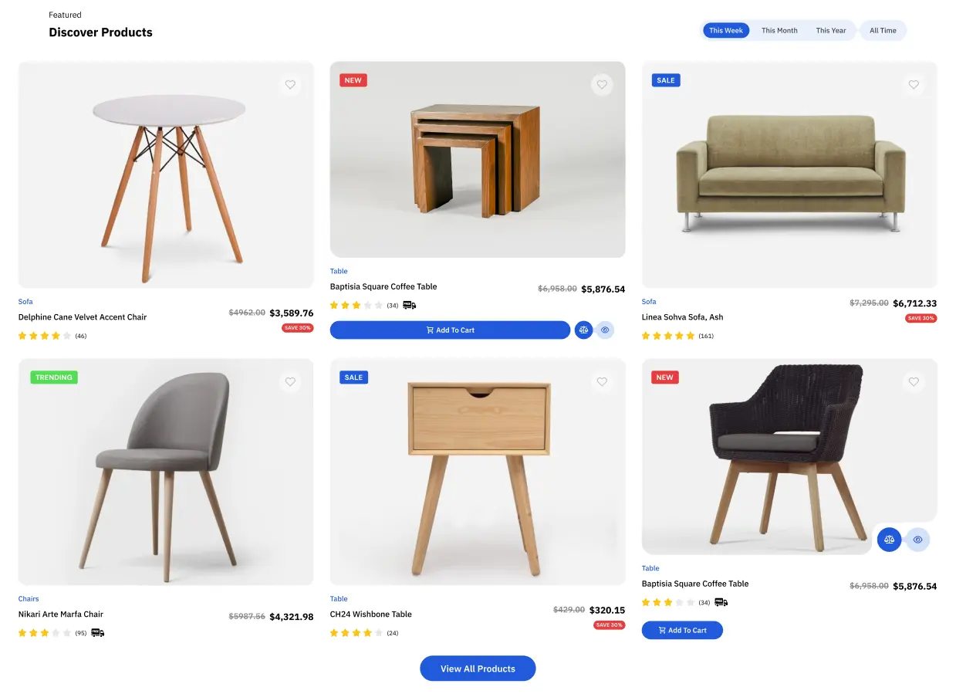
Task: Wishlist the nested wooden coffee table
Action: pos(602,85)
